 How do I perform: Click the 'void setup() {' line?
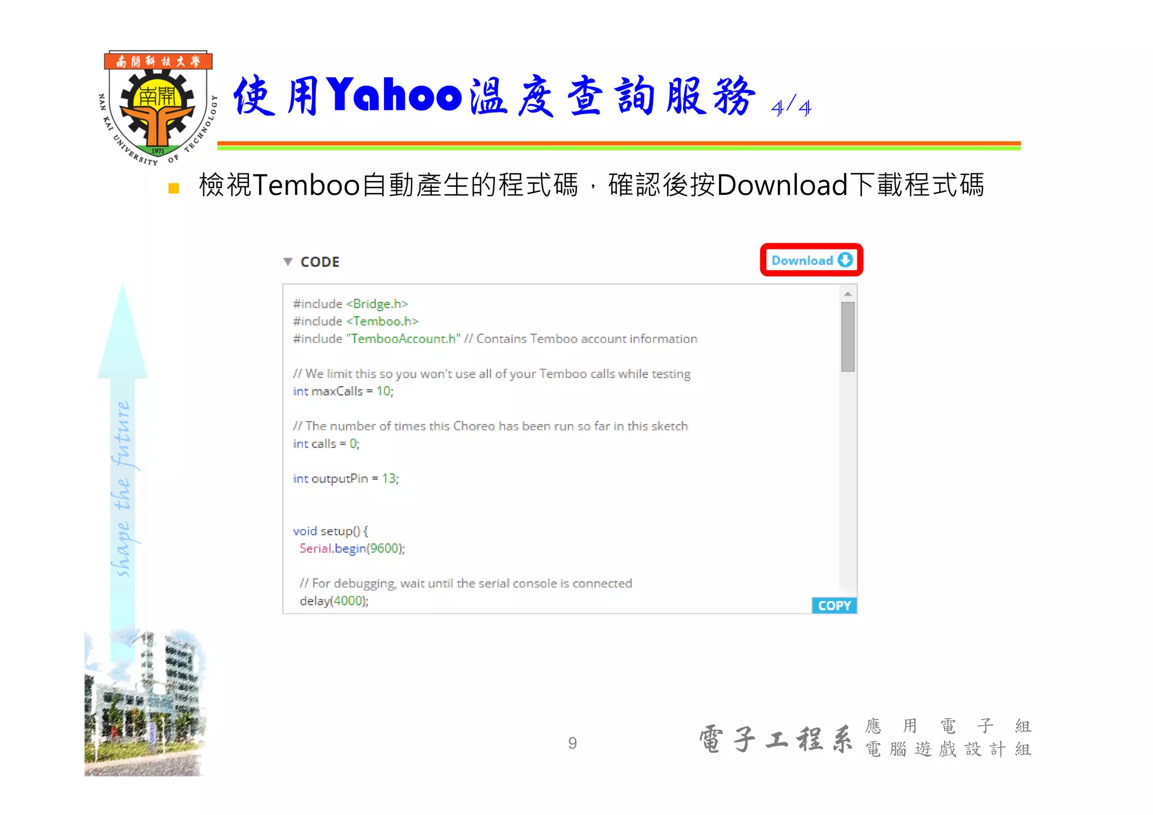coord(330,531)
